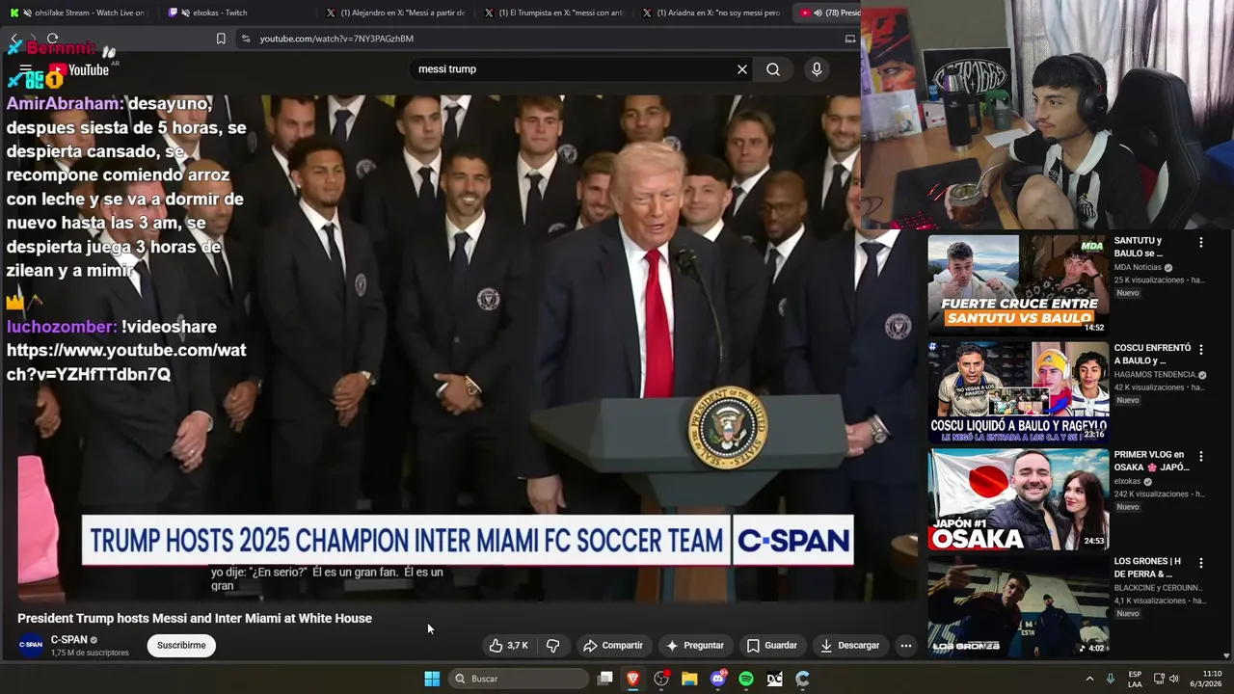Download video with Descargar button

[x=849, y=646]
